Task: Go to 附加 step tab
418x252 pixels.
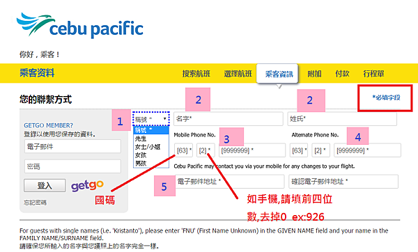Action: (315, 74)
